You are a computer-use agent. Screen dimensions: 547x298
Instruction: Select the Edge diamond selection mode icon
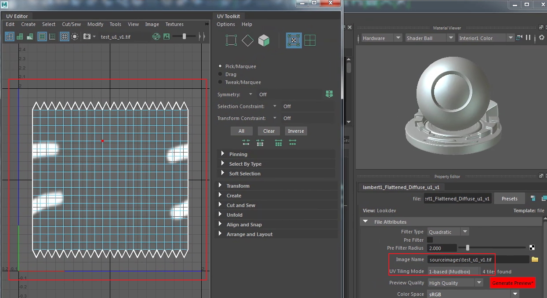[x=248, y=40]
